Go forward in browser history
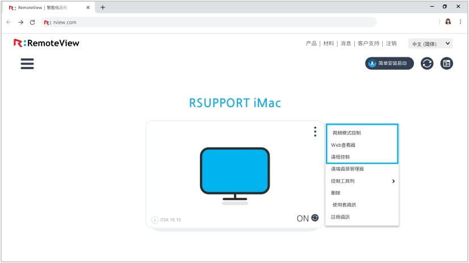Screen dimensions: 469x263 tap(20, 22)
